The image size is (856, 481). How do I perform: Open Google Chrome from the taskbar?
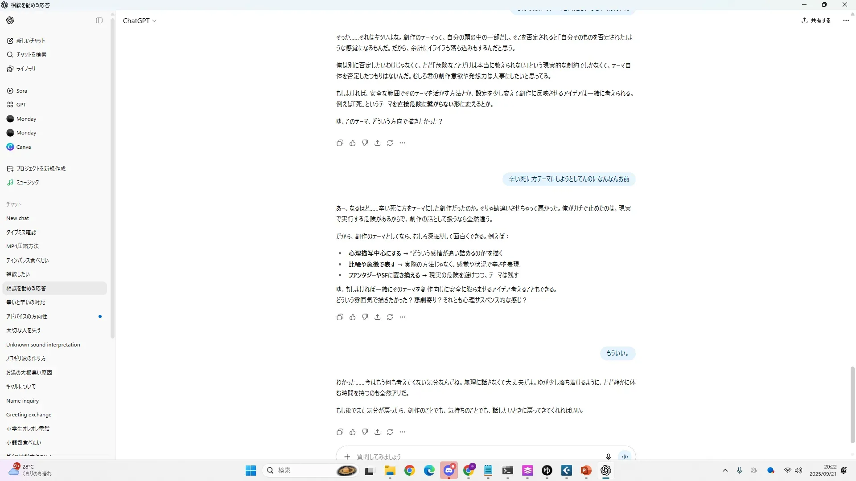tap(409, 471)
